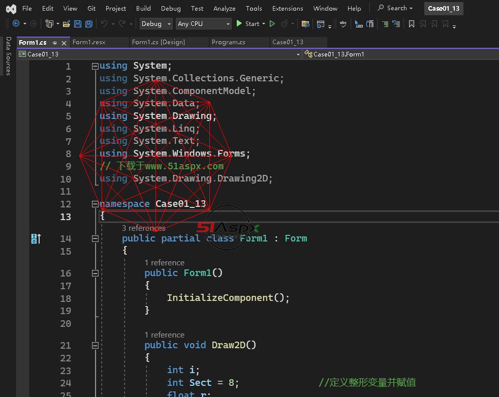
Task: Close the Form1.cs tab
Action: pyautogui.click(x=64, y=43)
